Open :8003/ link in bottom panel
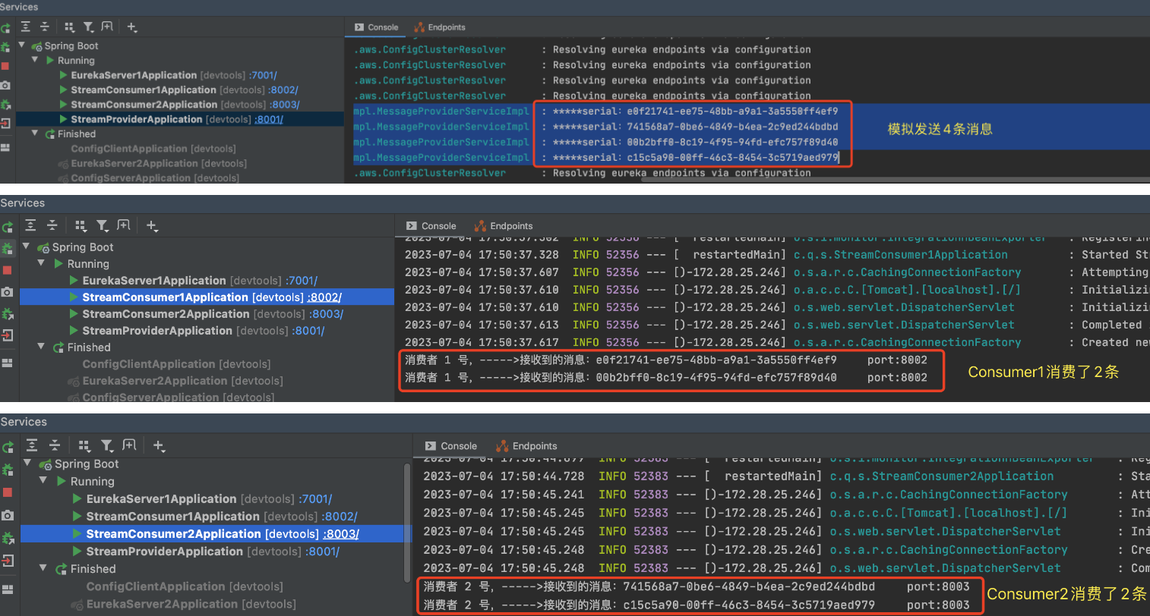This screenshot has width=1150, height=616. point(342,534)
